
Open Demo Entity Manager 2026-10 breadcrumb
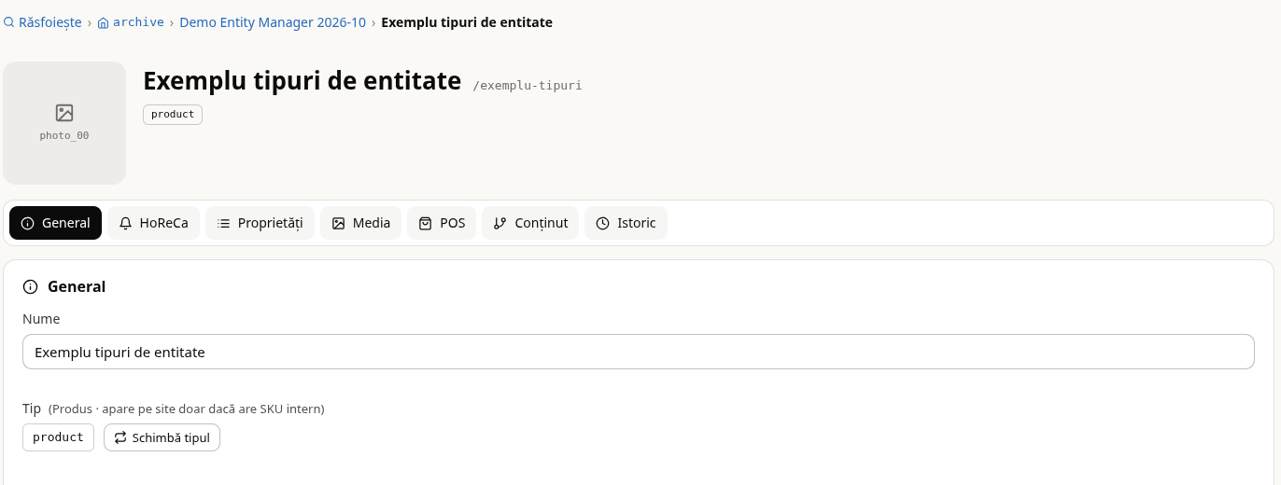coord(273,22)
